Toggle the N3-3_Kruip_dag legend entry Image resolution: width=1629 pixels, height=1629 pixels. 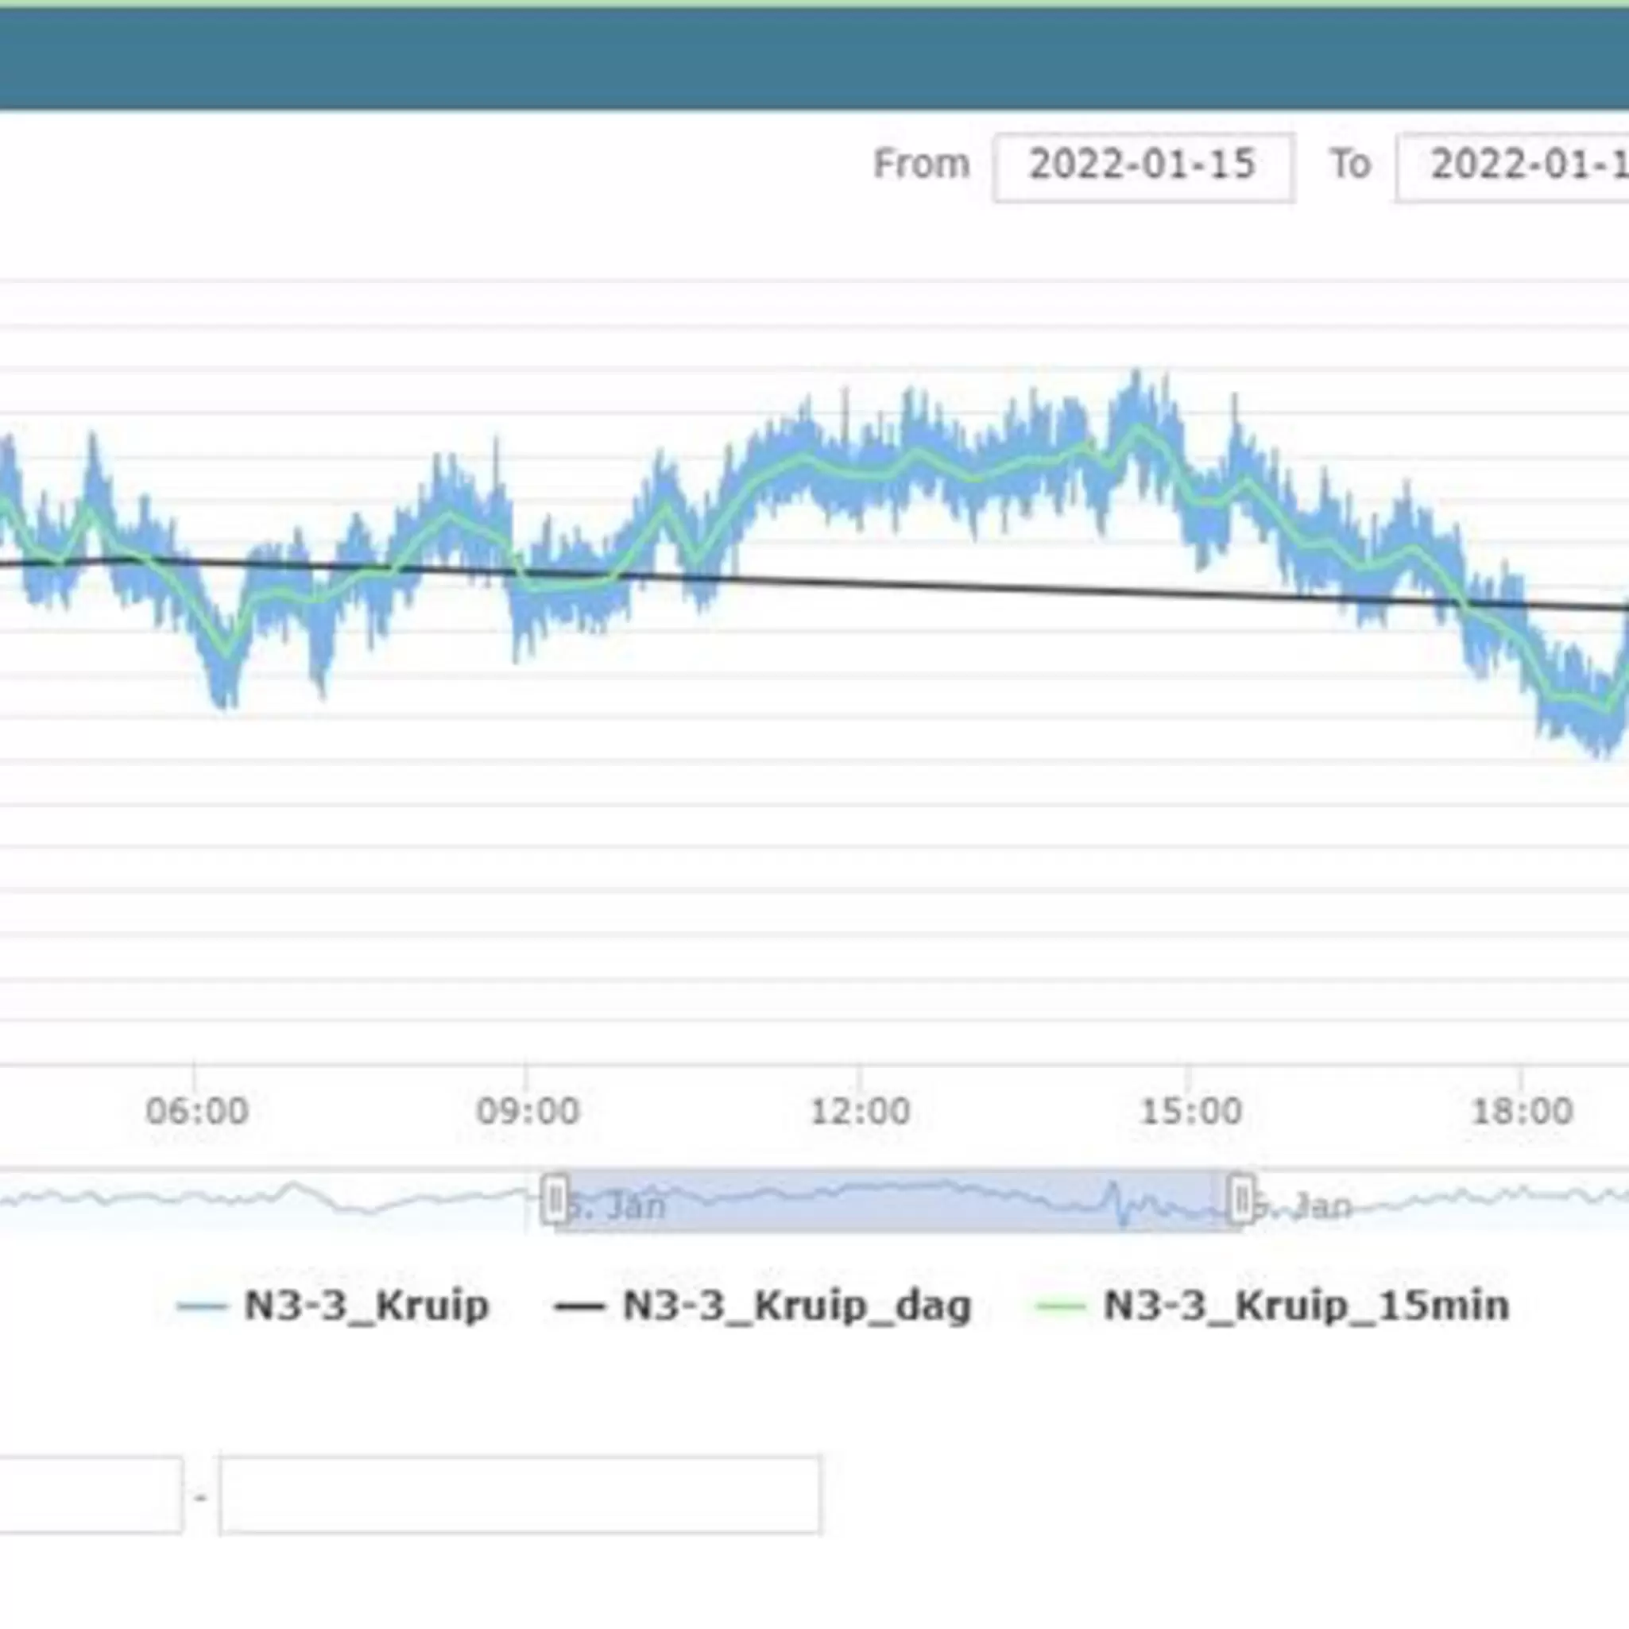click(x=763, y=1306)
